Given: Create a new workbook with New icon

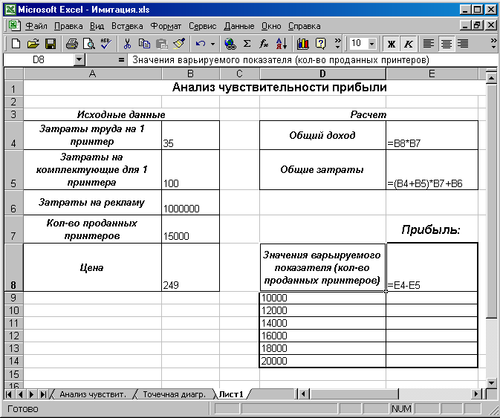Looking at the screenshot, I should click(16, 44).
